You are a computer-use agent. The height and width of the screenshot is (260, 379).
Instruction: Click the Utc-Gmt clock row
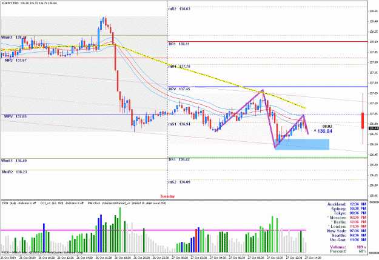coord(348,240)
